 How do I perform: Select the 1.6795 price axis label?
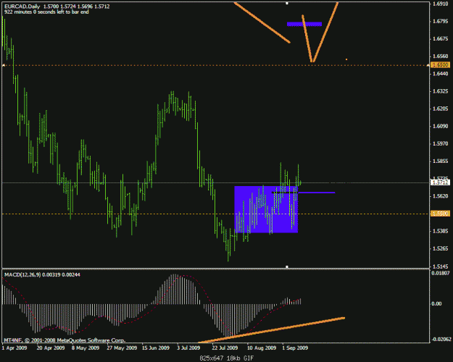tap(440, 22)
